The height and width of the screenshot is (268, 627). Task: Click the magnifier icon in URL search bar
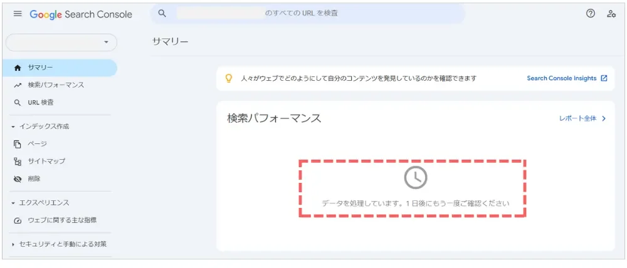(162, 13)
